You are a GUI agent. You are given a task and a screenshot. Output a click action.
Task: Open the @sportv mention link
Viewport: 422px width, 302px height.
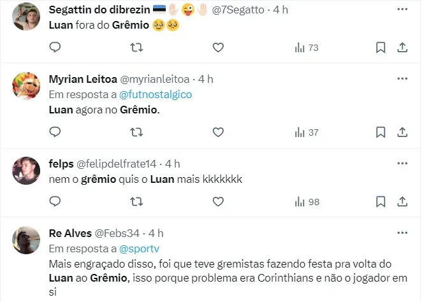[137, 248]
